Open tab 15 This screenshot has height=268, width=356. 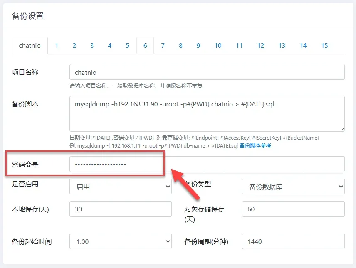[x=324, y=45]
